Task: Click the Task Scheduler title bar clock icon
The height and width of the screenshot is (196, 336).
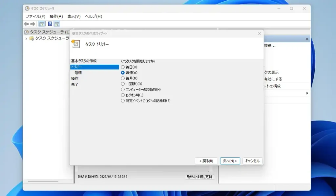Action: 27,8
